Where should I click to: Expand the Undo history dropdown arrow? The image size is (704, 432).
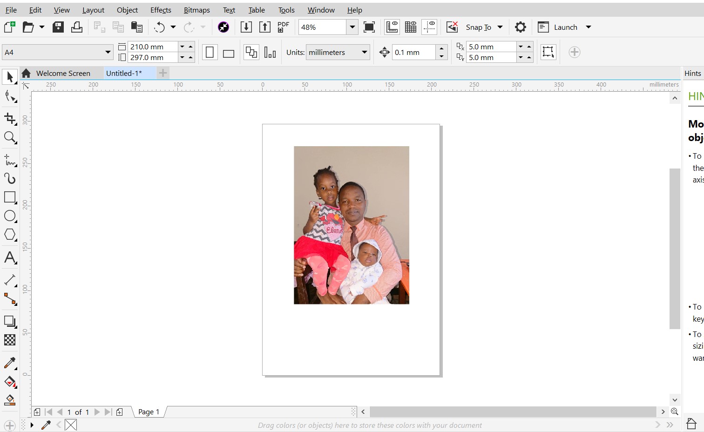[173, 27]
